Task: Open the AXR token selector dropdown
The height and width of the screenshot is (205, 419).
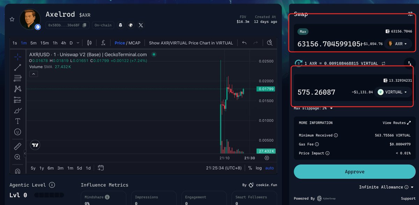Action: click(398, 44)
